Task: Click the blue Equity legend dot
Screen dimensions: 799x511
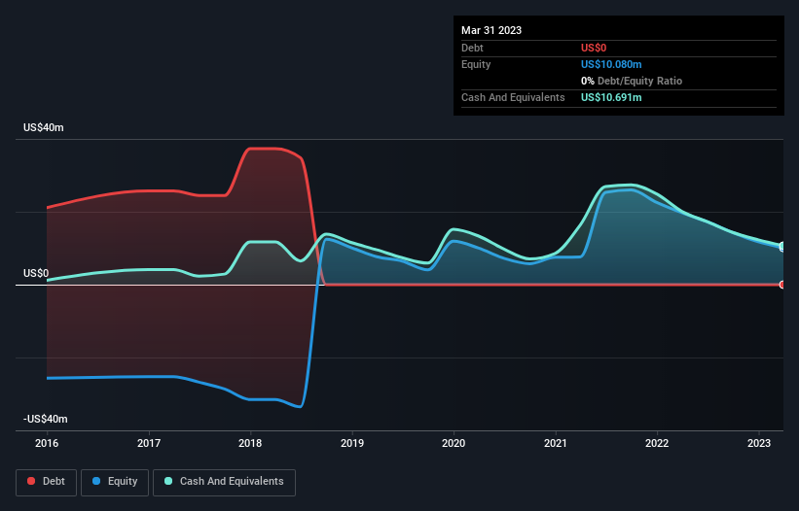Action: [96, 481]
